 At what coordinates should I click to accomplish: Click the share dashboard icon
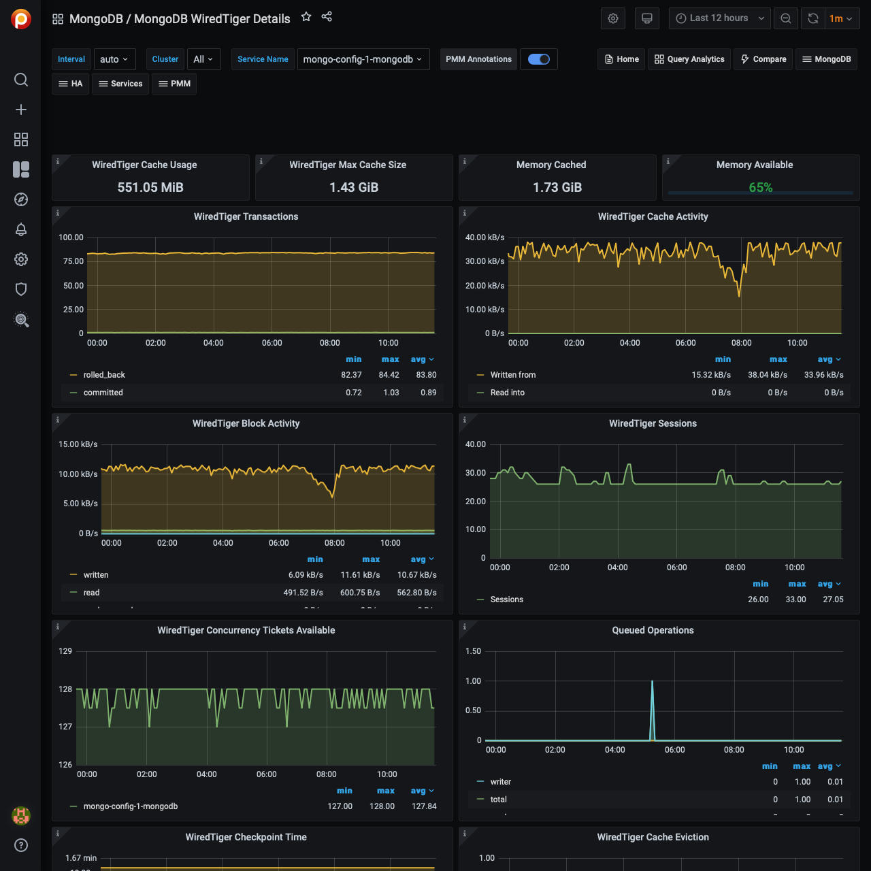point(327,17)
